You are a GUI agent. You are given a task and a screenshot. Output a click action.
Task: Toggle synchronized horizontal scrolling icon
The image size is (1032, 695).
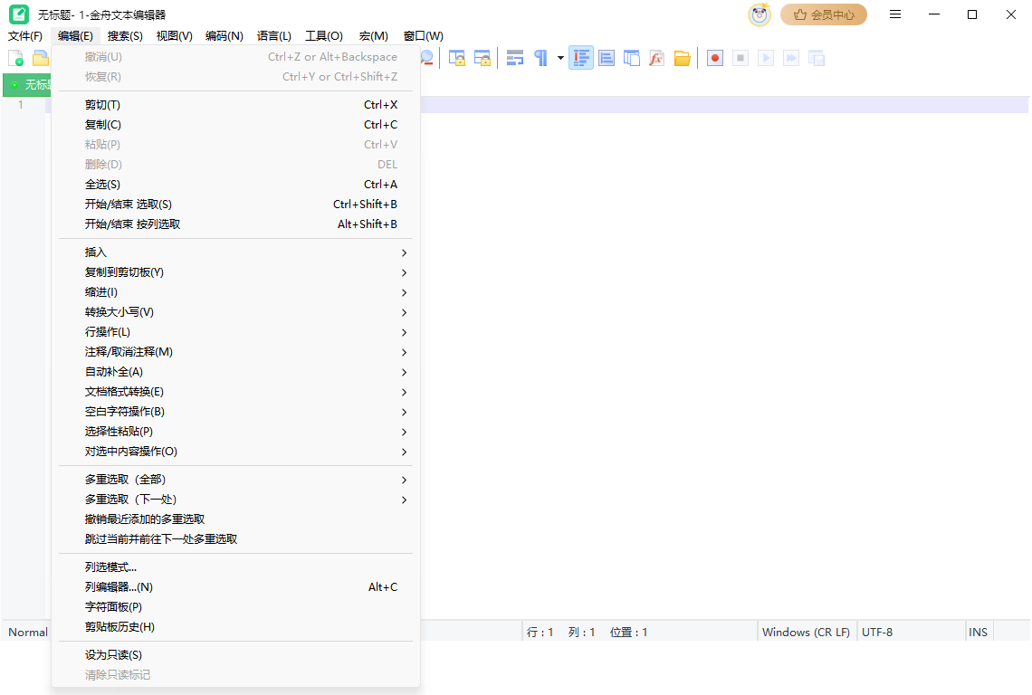pyautogui.click(x=483, y=58)
